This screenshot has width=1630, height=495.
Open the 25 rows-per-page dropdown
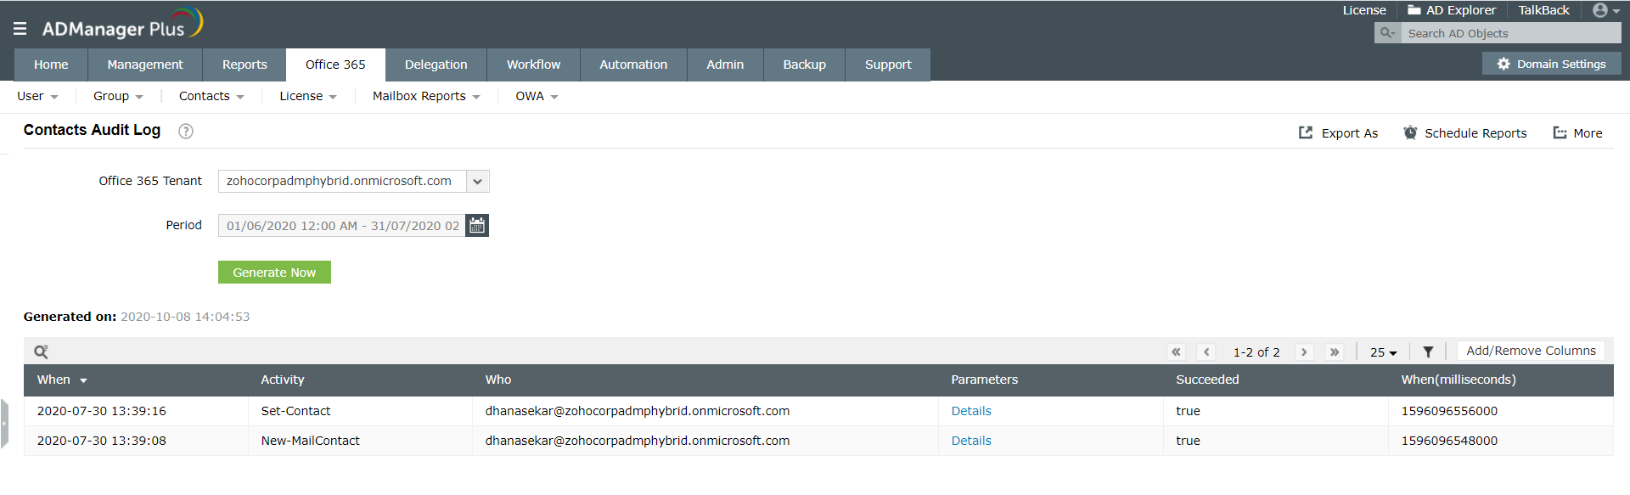pos(1383,352)
